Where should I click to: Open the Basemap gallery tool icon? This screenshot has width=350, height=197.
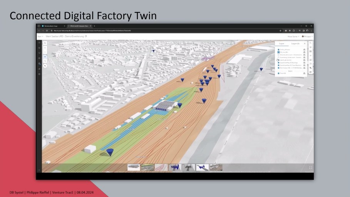(x=310, y=51)
